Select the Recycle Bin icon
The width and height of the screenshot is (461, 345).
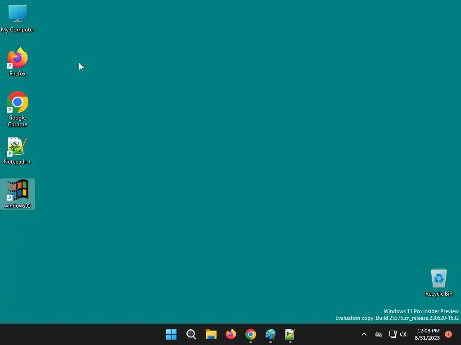pos(438,283)
